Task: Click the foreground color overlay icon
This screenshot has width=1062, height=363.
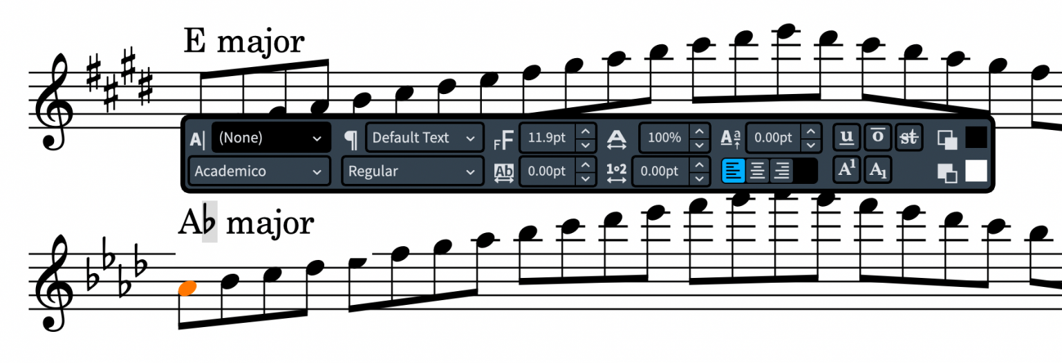Action: [947, 138]
